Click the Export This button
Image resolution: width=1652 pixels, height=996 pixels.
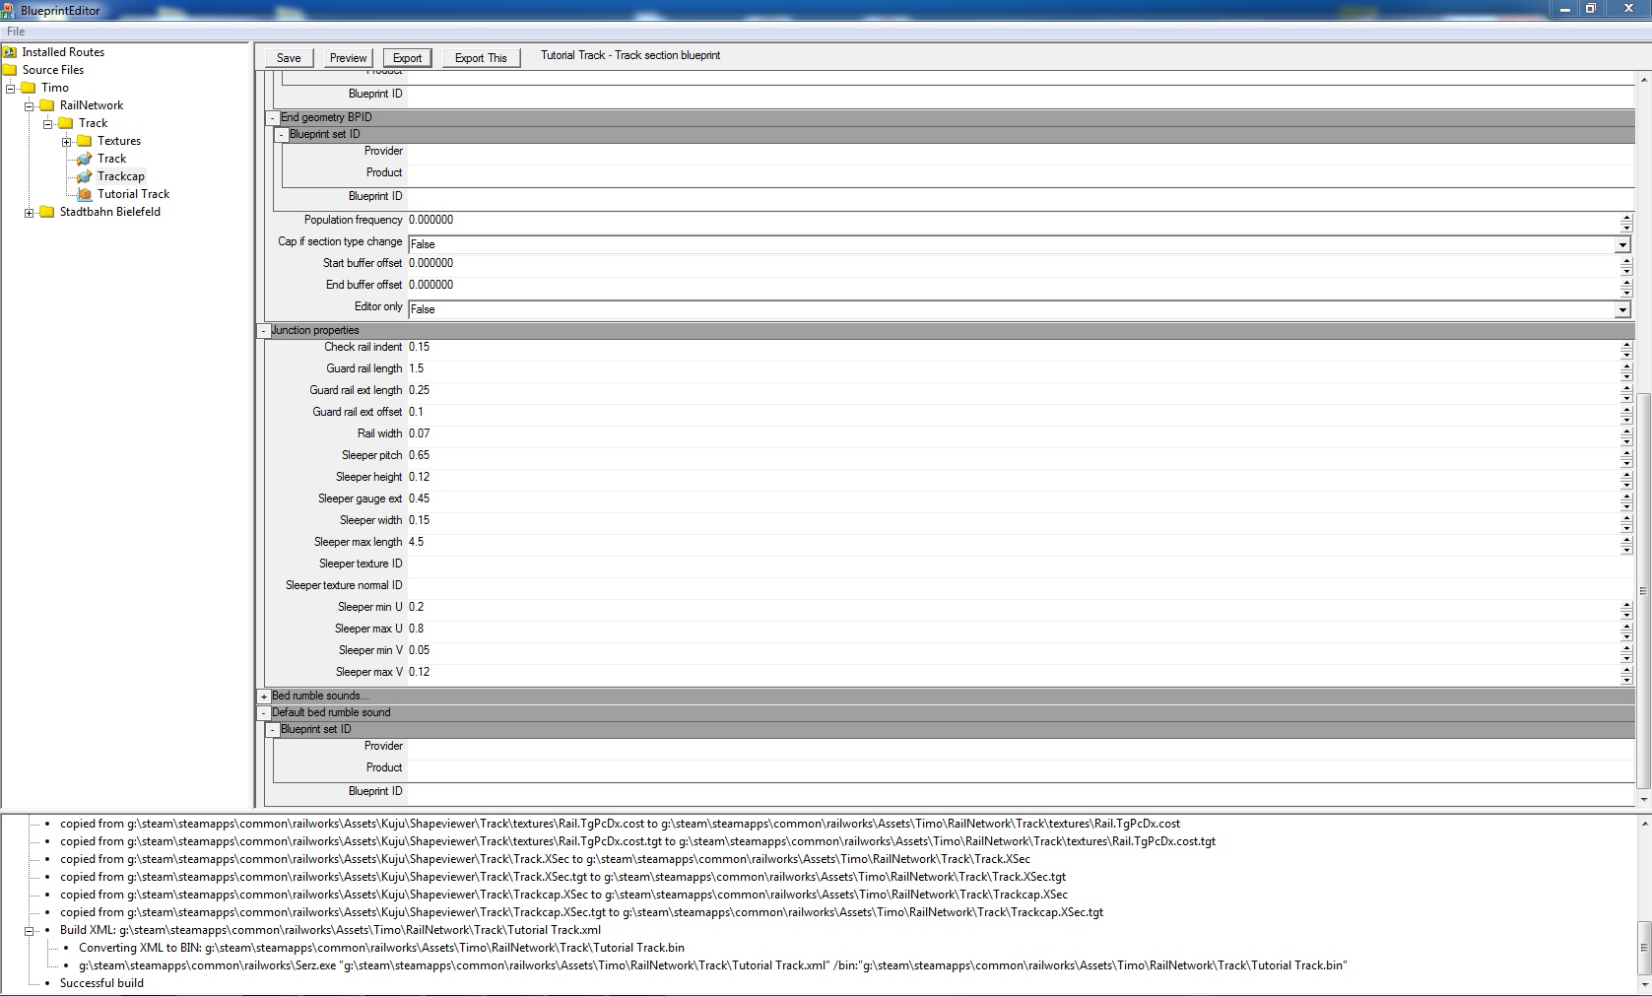481,58
